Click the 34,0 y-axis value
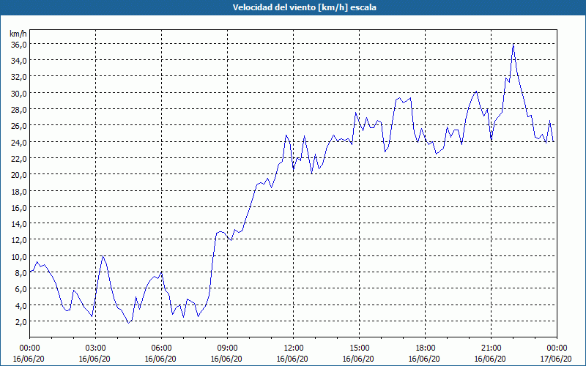The height and width of the screenshot is (366, 586). [19, 61]
